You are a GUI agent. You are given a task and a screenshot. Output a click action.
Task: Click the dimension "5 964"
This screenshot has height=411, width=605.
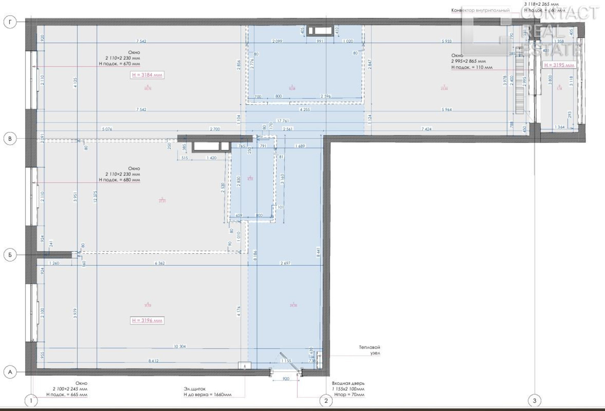447,110
